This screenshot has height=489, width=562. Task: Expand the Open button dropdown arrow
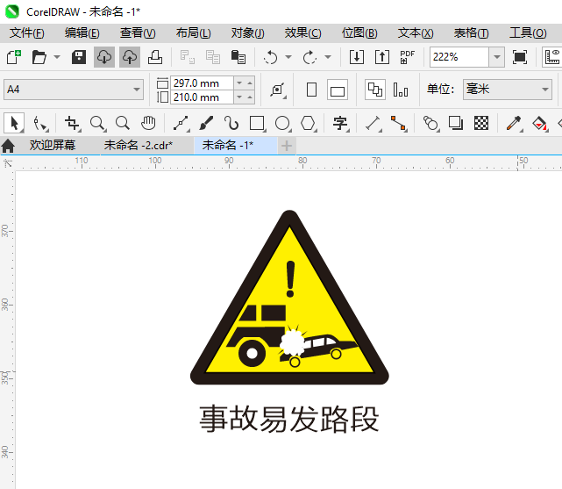coord(57,57)
